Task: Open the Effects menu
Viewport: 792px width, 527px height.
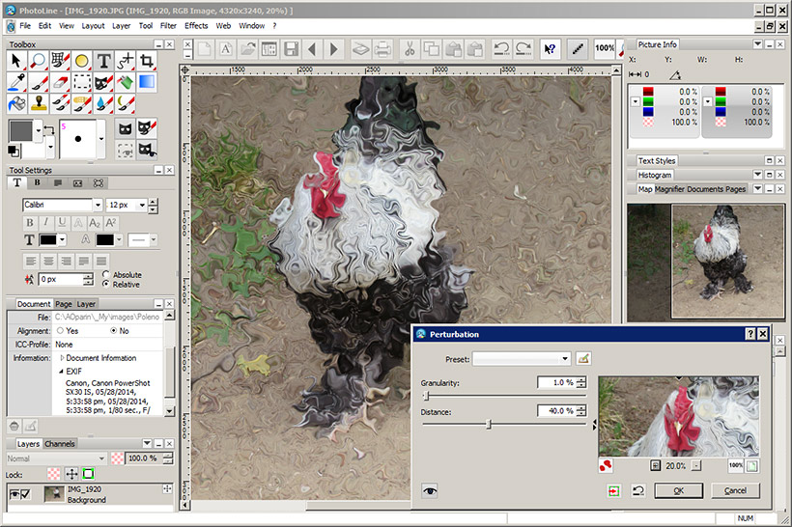Action: point(196,26)
